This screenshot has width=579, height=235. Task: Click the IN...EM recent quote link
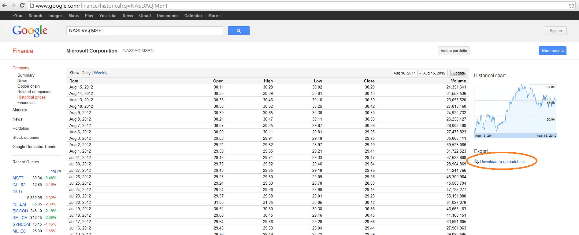[19, 204]
